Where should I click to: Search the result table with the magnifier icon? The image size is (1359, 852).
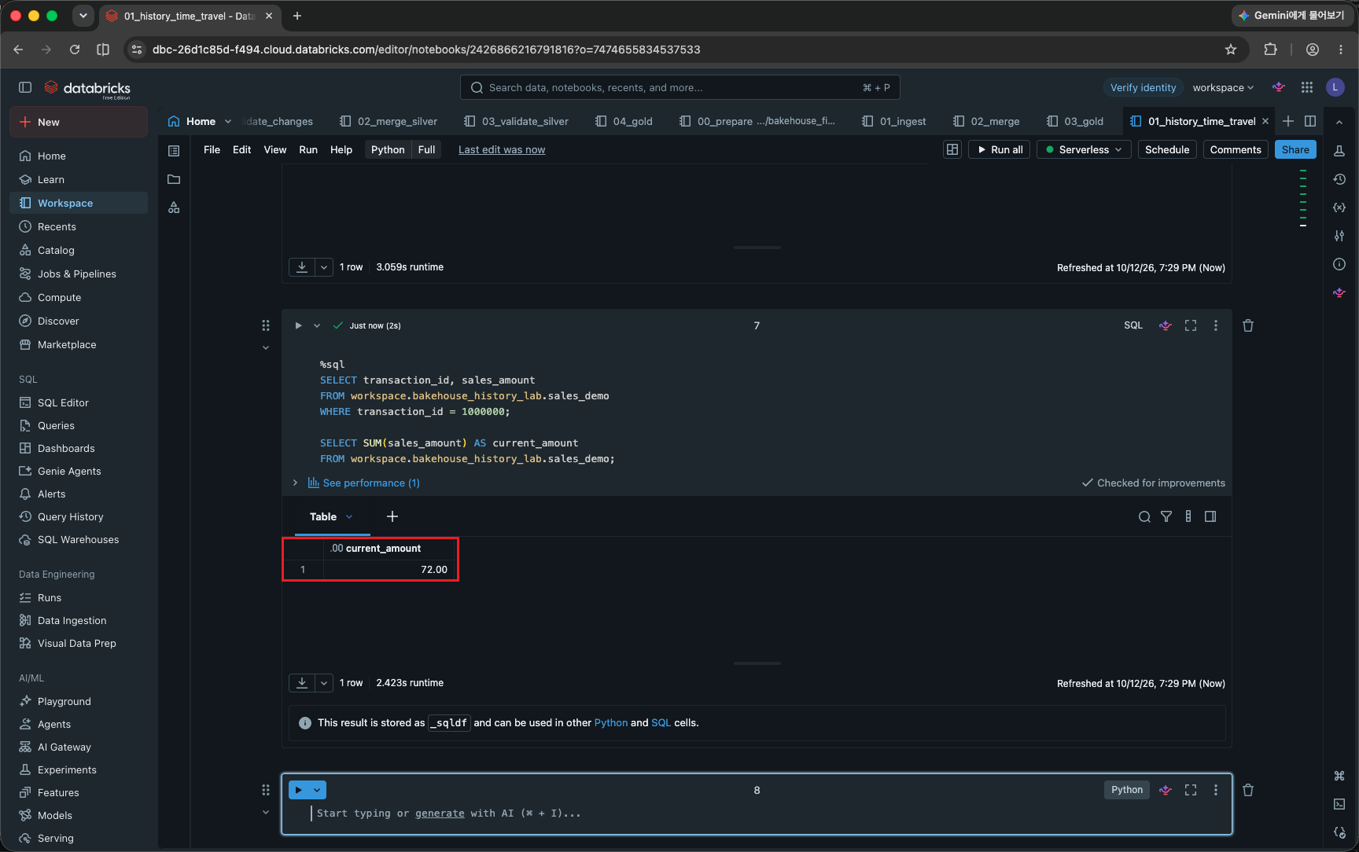tap(1144, 516)
